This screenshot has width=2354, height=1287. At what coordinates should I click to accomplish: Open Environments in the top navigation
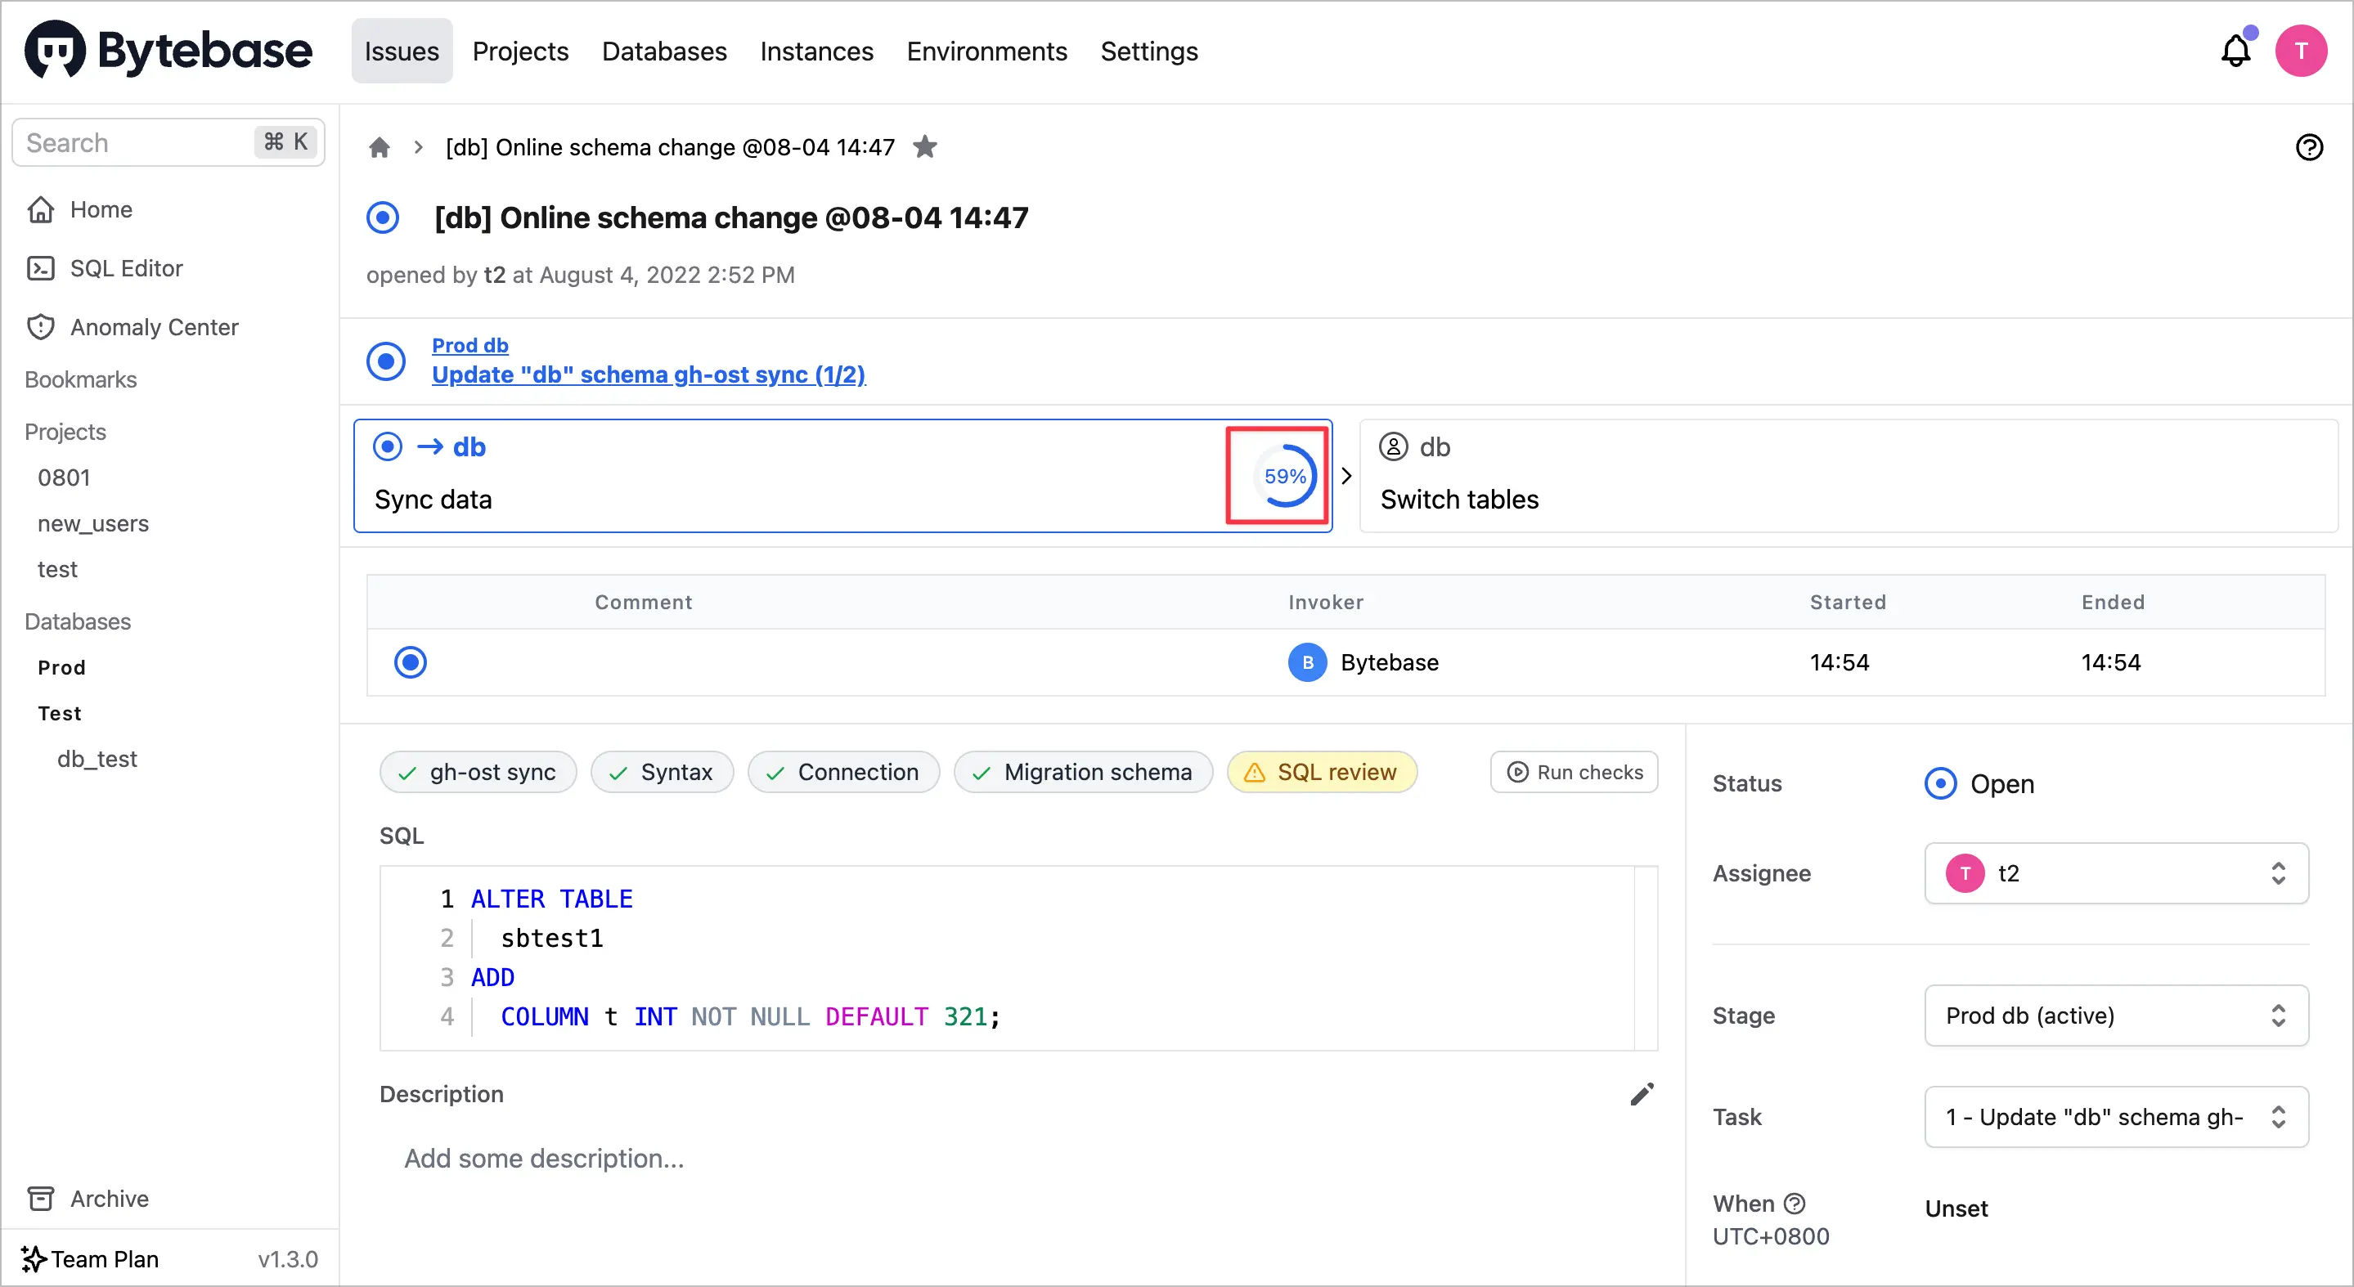click(986, 52)
